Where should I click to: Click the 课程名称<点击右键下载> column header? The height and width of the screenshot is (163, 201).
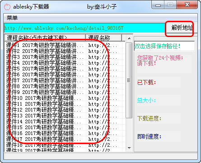click(x=45, y=38)
